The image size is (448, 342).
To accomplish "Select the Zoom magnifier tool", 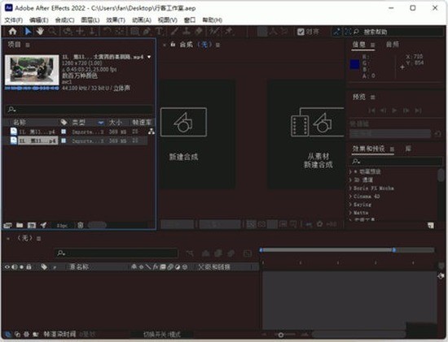I will pyautogui.click(x=52, y=31).
